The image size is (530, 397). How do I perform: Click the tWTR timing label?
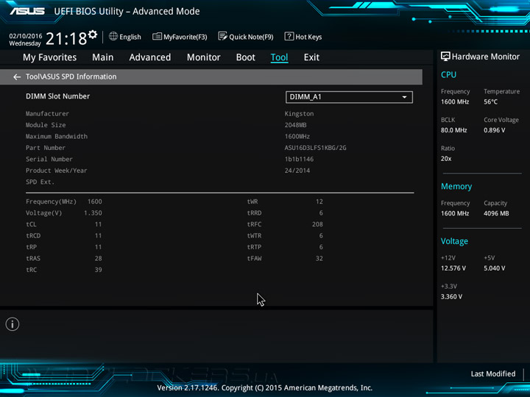(254, 236)
